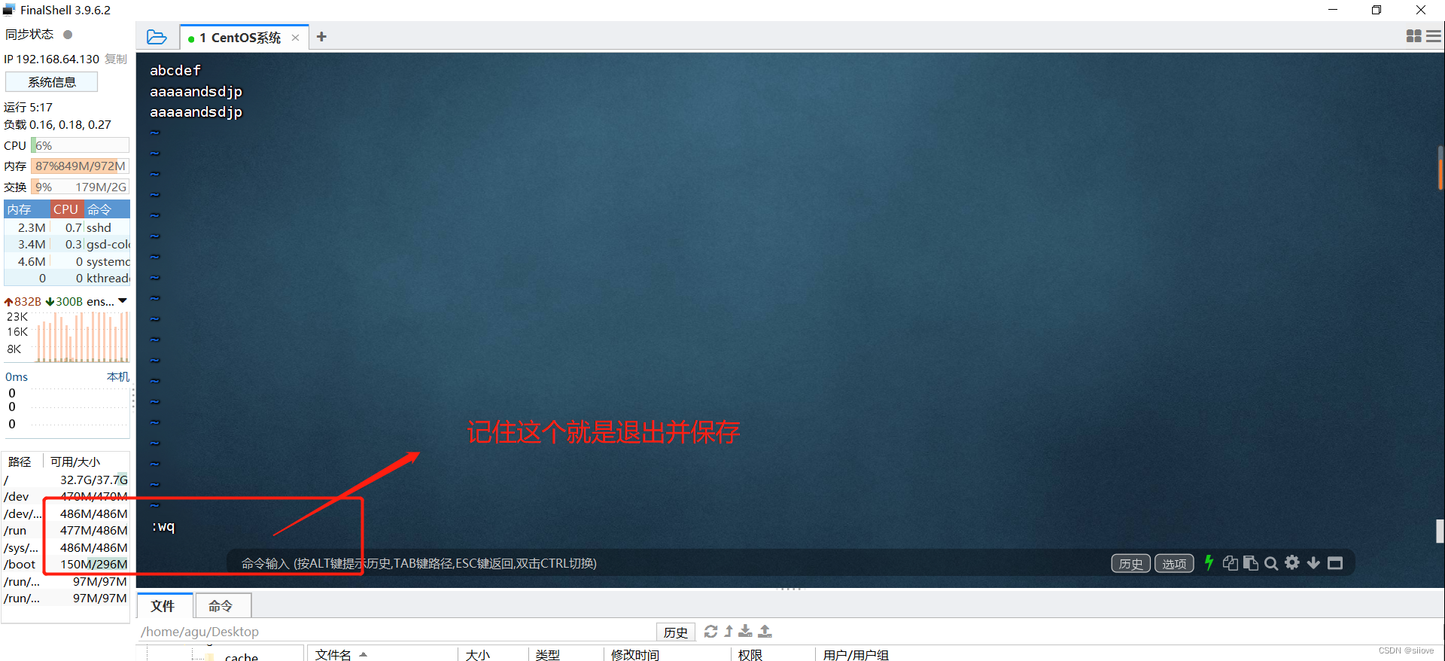
Task: Go to the parent directory with the up arrow
Action: coord(729,632)
